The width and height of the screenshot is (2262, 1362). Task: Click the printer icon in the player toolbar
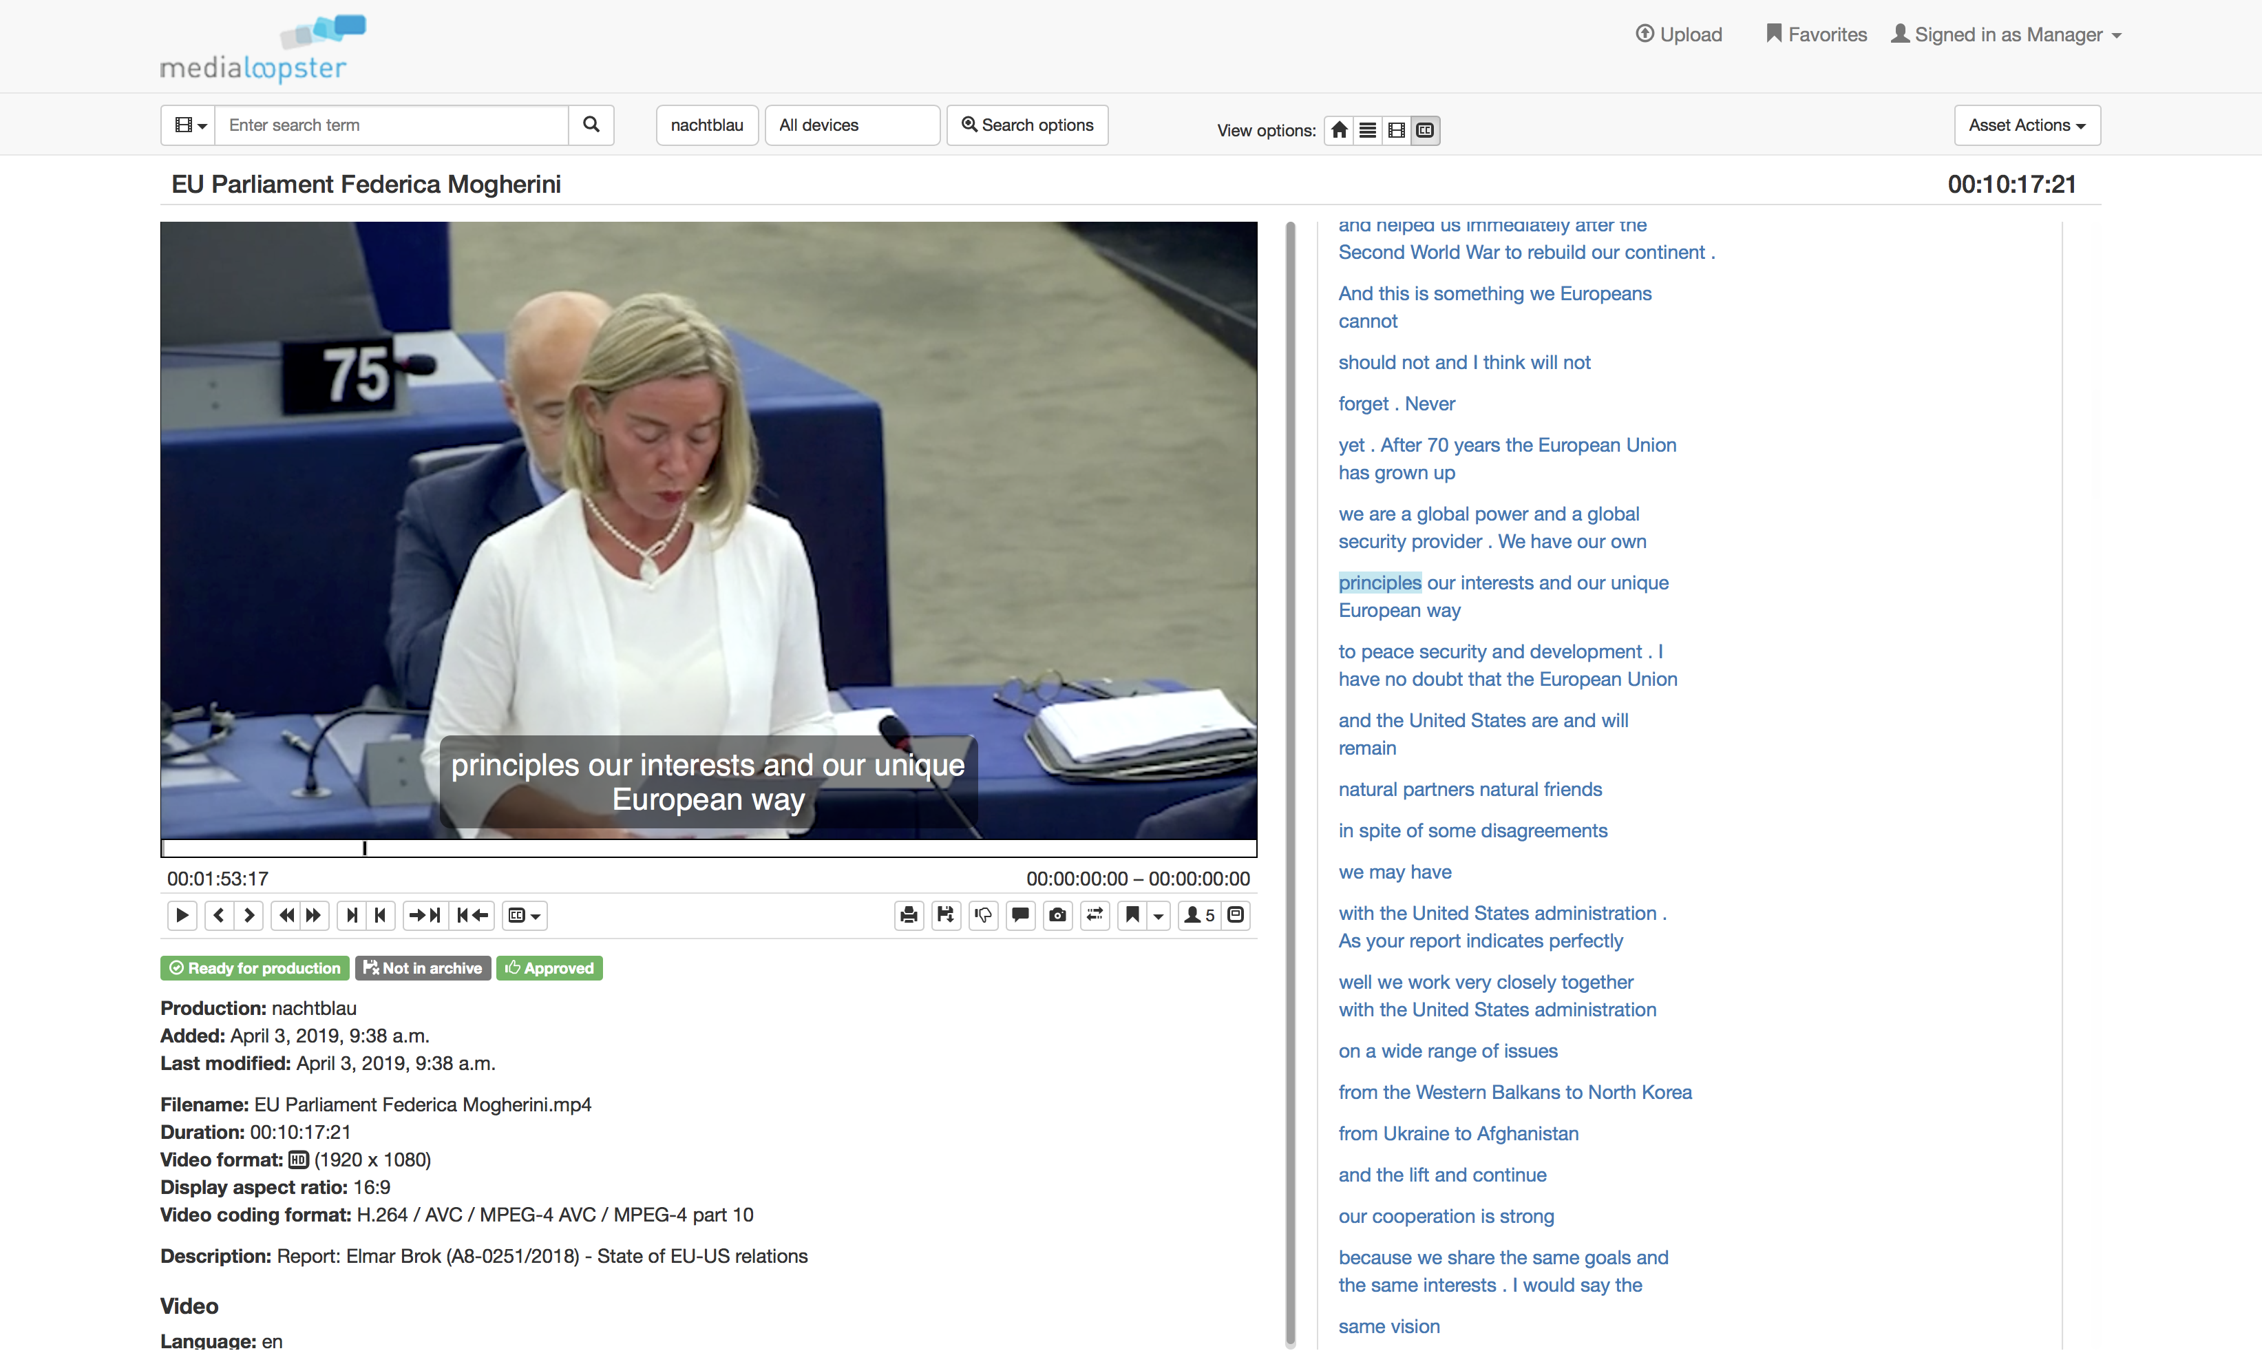pyautogui.click(x=908, y=915)
